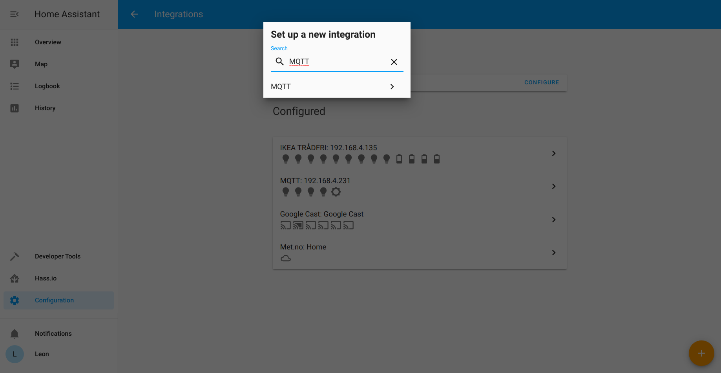Expand MQTT 192.168.4.231 entry chevron
The width and height of the screenshot is (721, 373).
554,186
